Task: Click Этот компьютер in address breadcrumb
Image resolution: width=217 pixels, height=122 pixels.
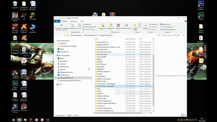Action: tap(76, 35)
